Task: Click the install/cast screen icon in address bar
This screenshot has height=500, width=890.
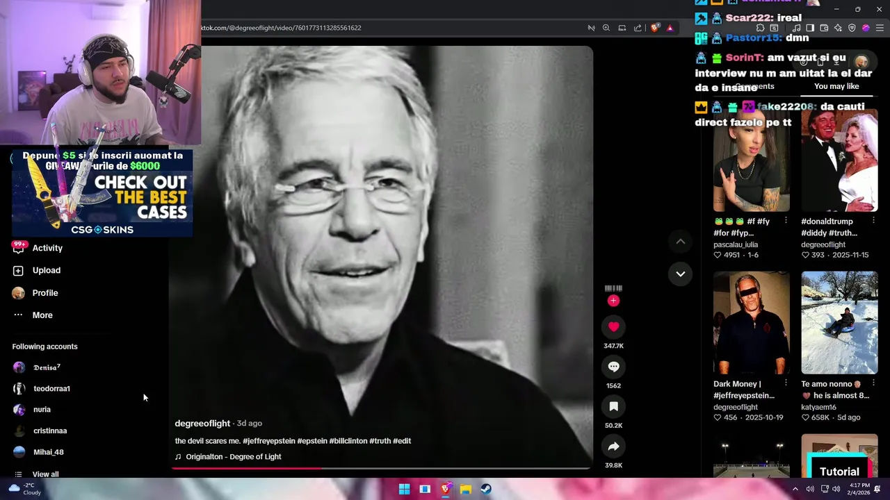Action: (622, 28)
